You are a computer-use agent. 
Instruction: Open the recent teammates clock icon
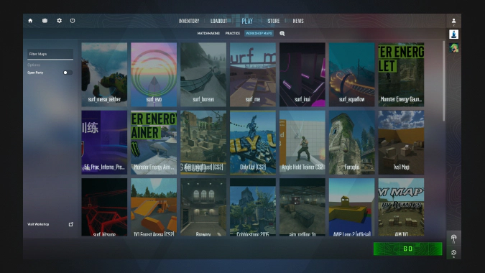click(x=454, y=253)
